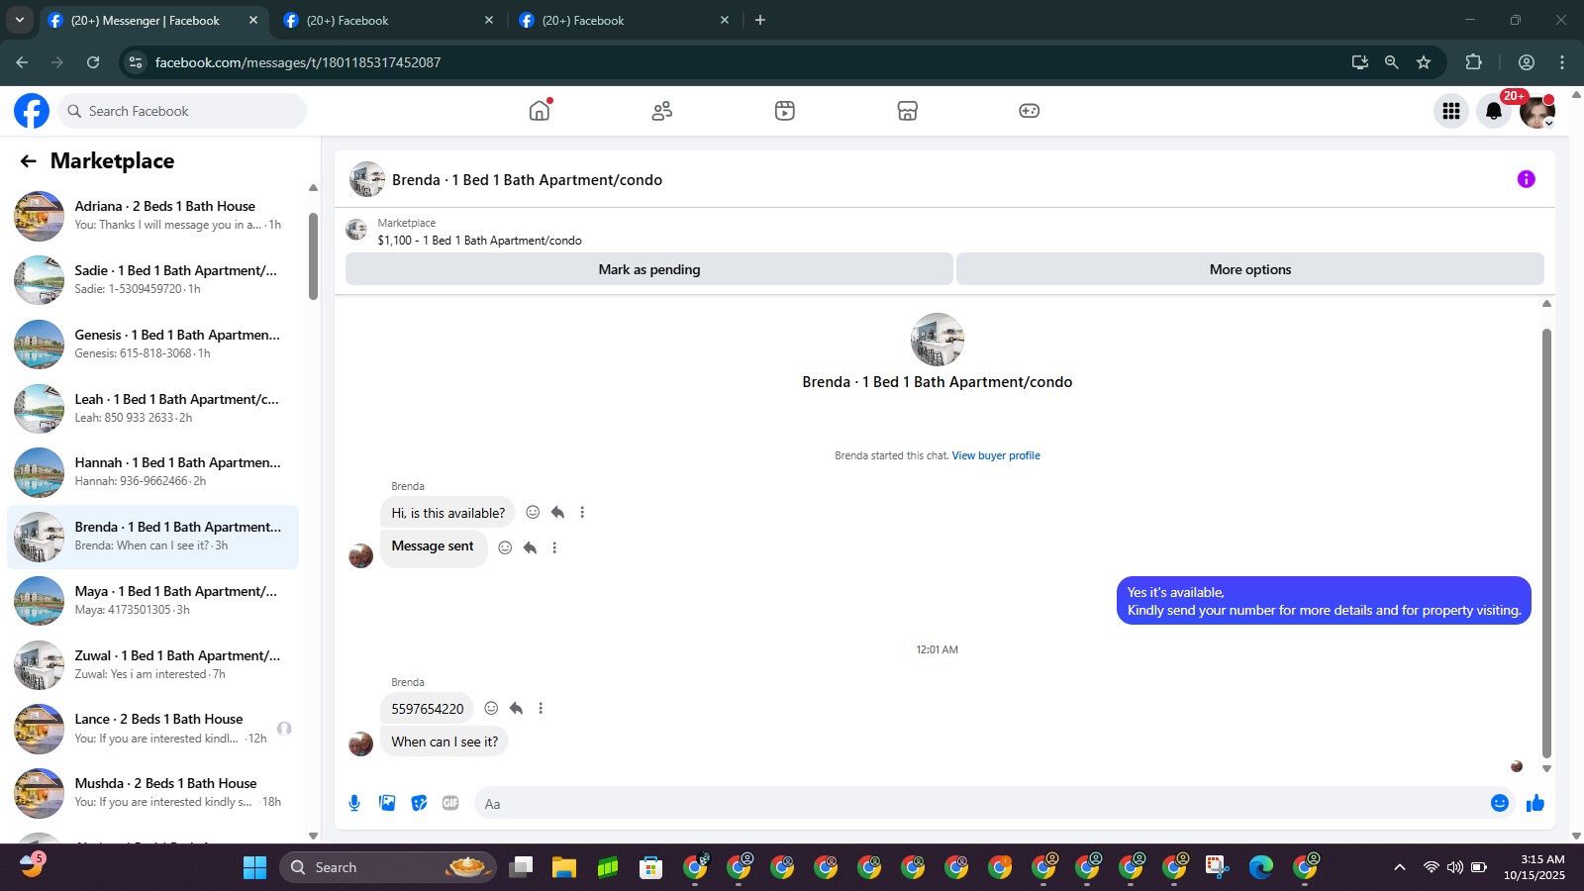Open Chrome tab search dropdown
1584x891 pixels.
[x=19, y=20]
